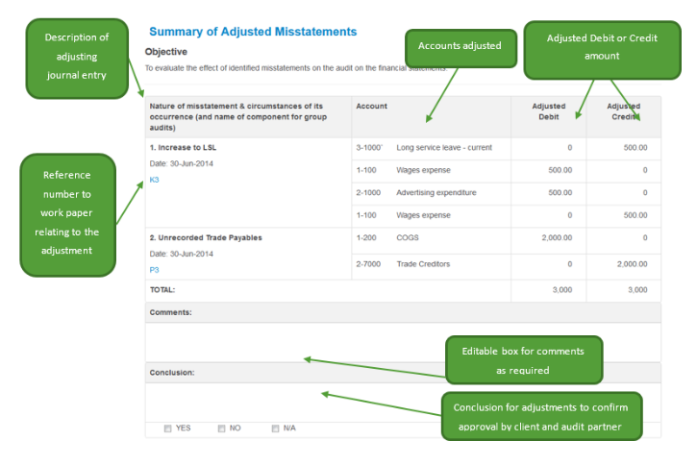
Task: Select the Trade Creditors account row
Action: [x=423, y=264]
